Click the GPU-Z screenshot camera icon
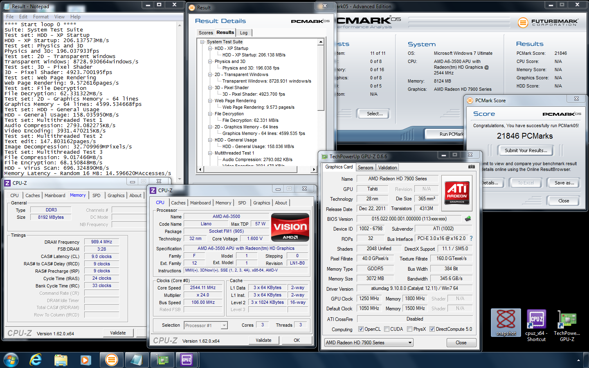Screen dimensions: 589x368 [471, 167]
